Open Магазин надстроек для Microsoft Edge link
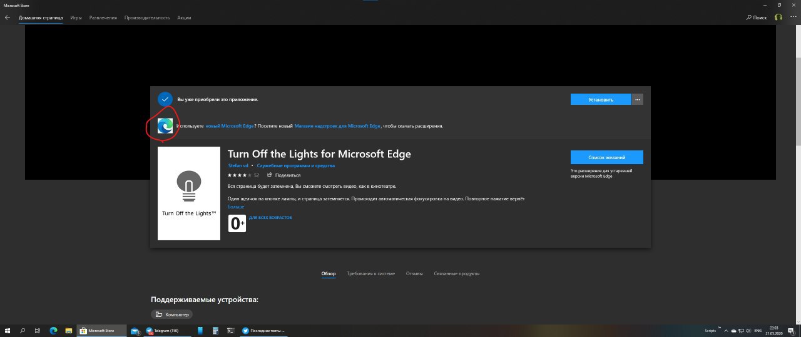This screenshot has height=337, width=801. click(x=338, y=126)
